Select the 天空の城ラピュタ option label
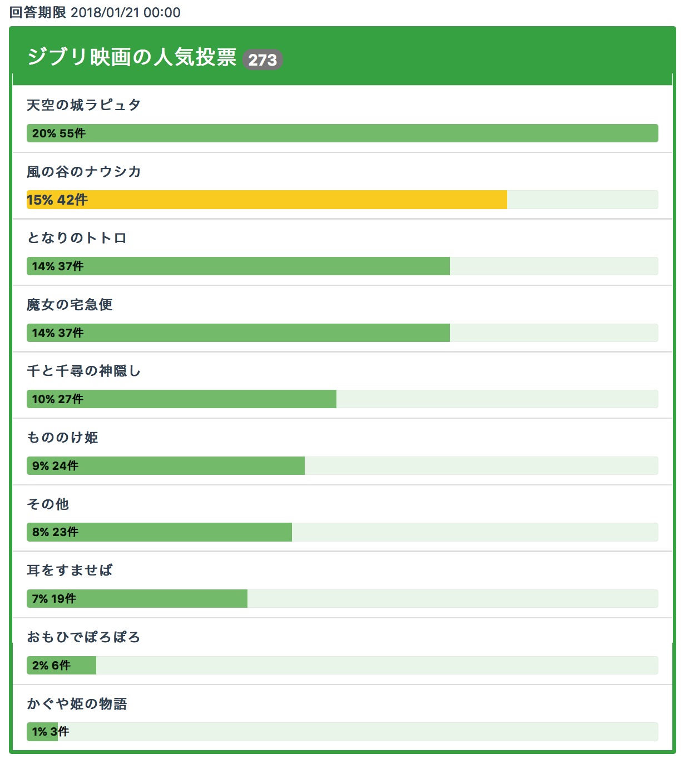The width and height of the screenshot is (684, 764). pos(83,105)
